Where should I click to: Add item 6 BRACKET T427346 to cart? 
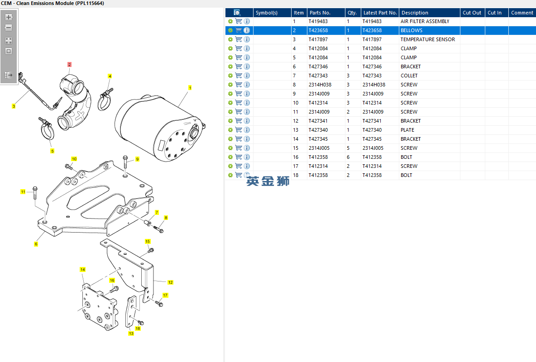click(x=239, y=67)
